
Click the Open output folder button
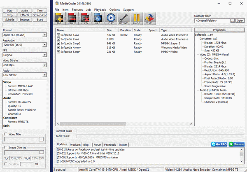click(240, 21)
